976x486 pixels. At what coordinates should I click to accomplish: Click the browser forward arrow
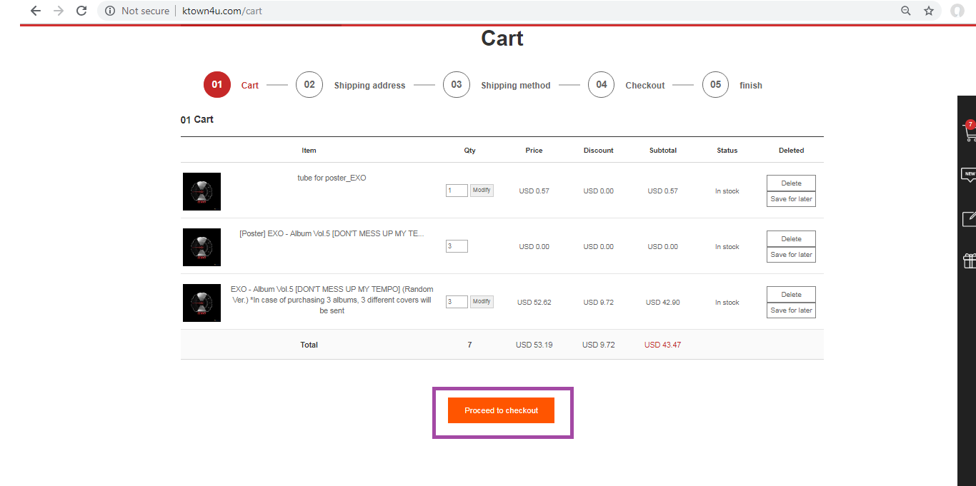[x=59, y=11]
